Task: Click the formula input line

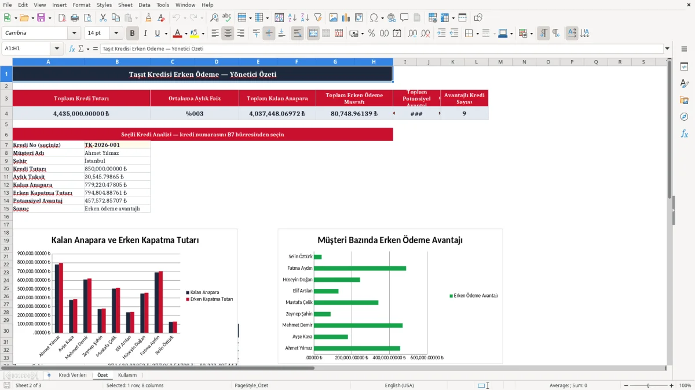Action: 381,49
